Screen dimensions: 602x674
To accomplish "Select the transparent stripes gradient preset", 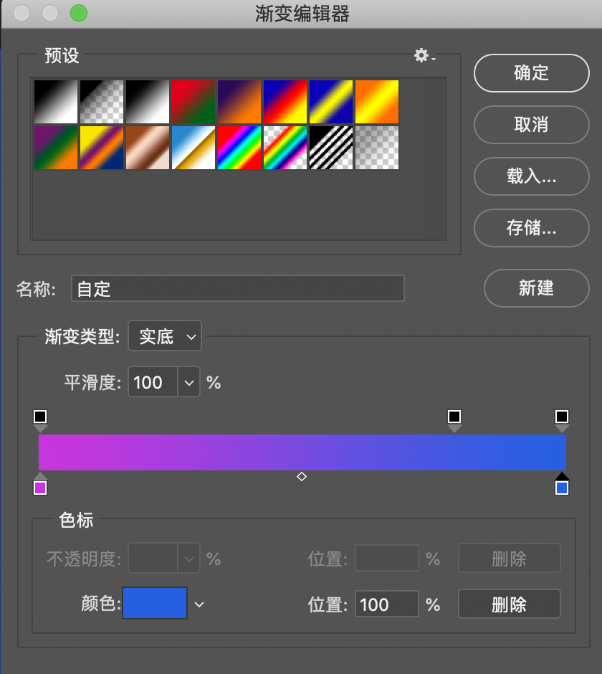I will click(331, 148).
